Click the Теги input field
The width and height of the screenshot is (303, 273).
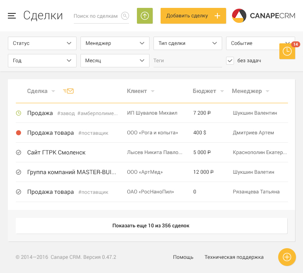(188, 61)
